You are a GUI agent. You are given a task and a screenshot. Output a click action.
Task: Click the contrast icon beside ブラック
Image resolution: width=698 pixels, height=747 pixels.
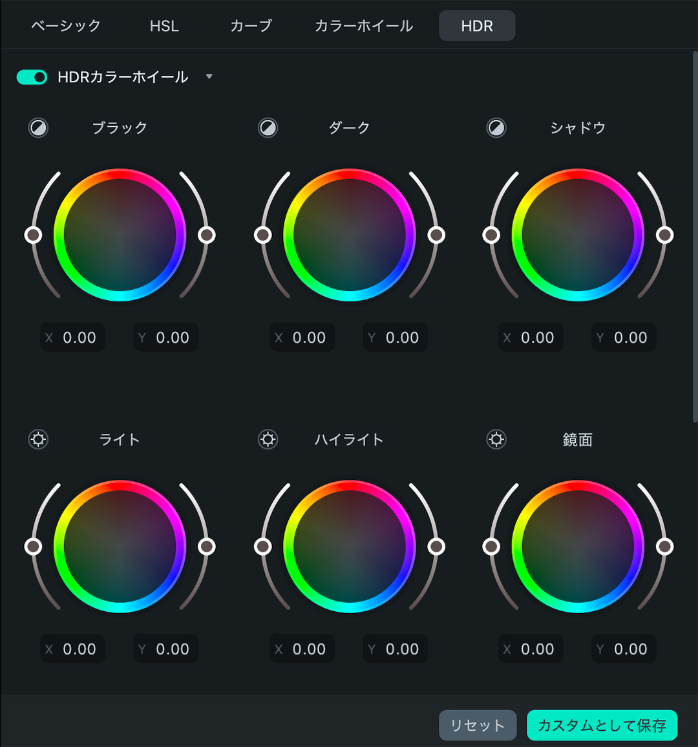click(x=39, y=128)
